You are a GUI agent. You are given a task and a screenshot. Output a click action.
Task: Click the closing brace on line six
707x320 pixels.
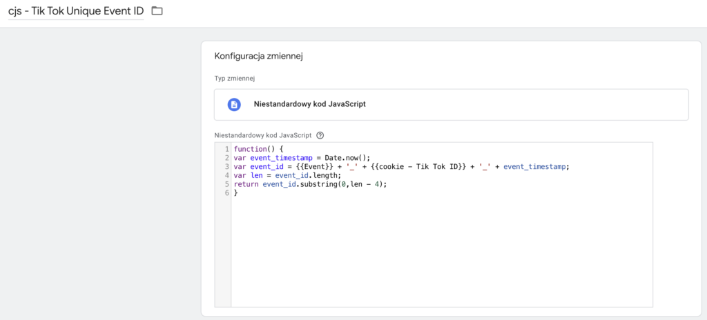coord(235,193)
